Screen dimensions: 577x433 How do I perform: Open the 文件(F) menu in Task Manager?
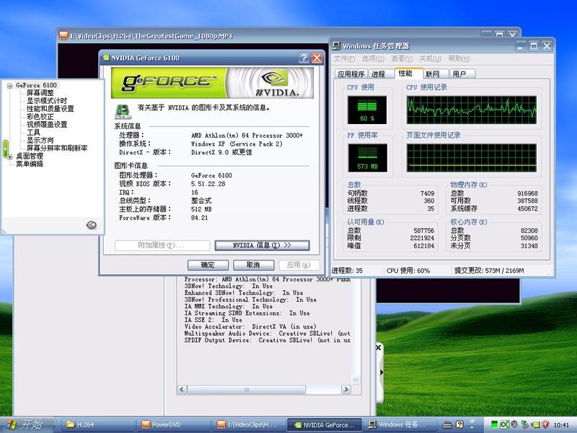click(345, 59)
